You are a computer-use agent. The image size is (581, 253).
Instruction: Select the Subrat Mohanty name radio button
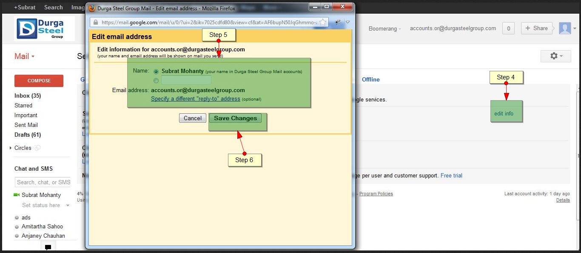click(156, 72)
